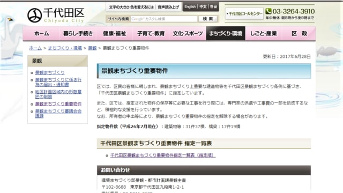Open sidebar link 景観まちづくり重要物件
Screen dimensions: 343x193
click(x=58, y=104)
